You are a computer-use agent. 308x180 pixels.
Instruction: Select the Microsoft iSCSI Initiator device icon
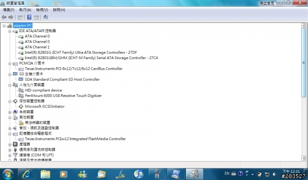click(21, 107)
